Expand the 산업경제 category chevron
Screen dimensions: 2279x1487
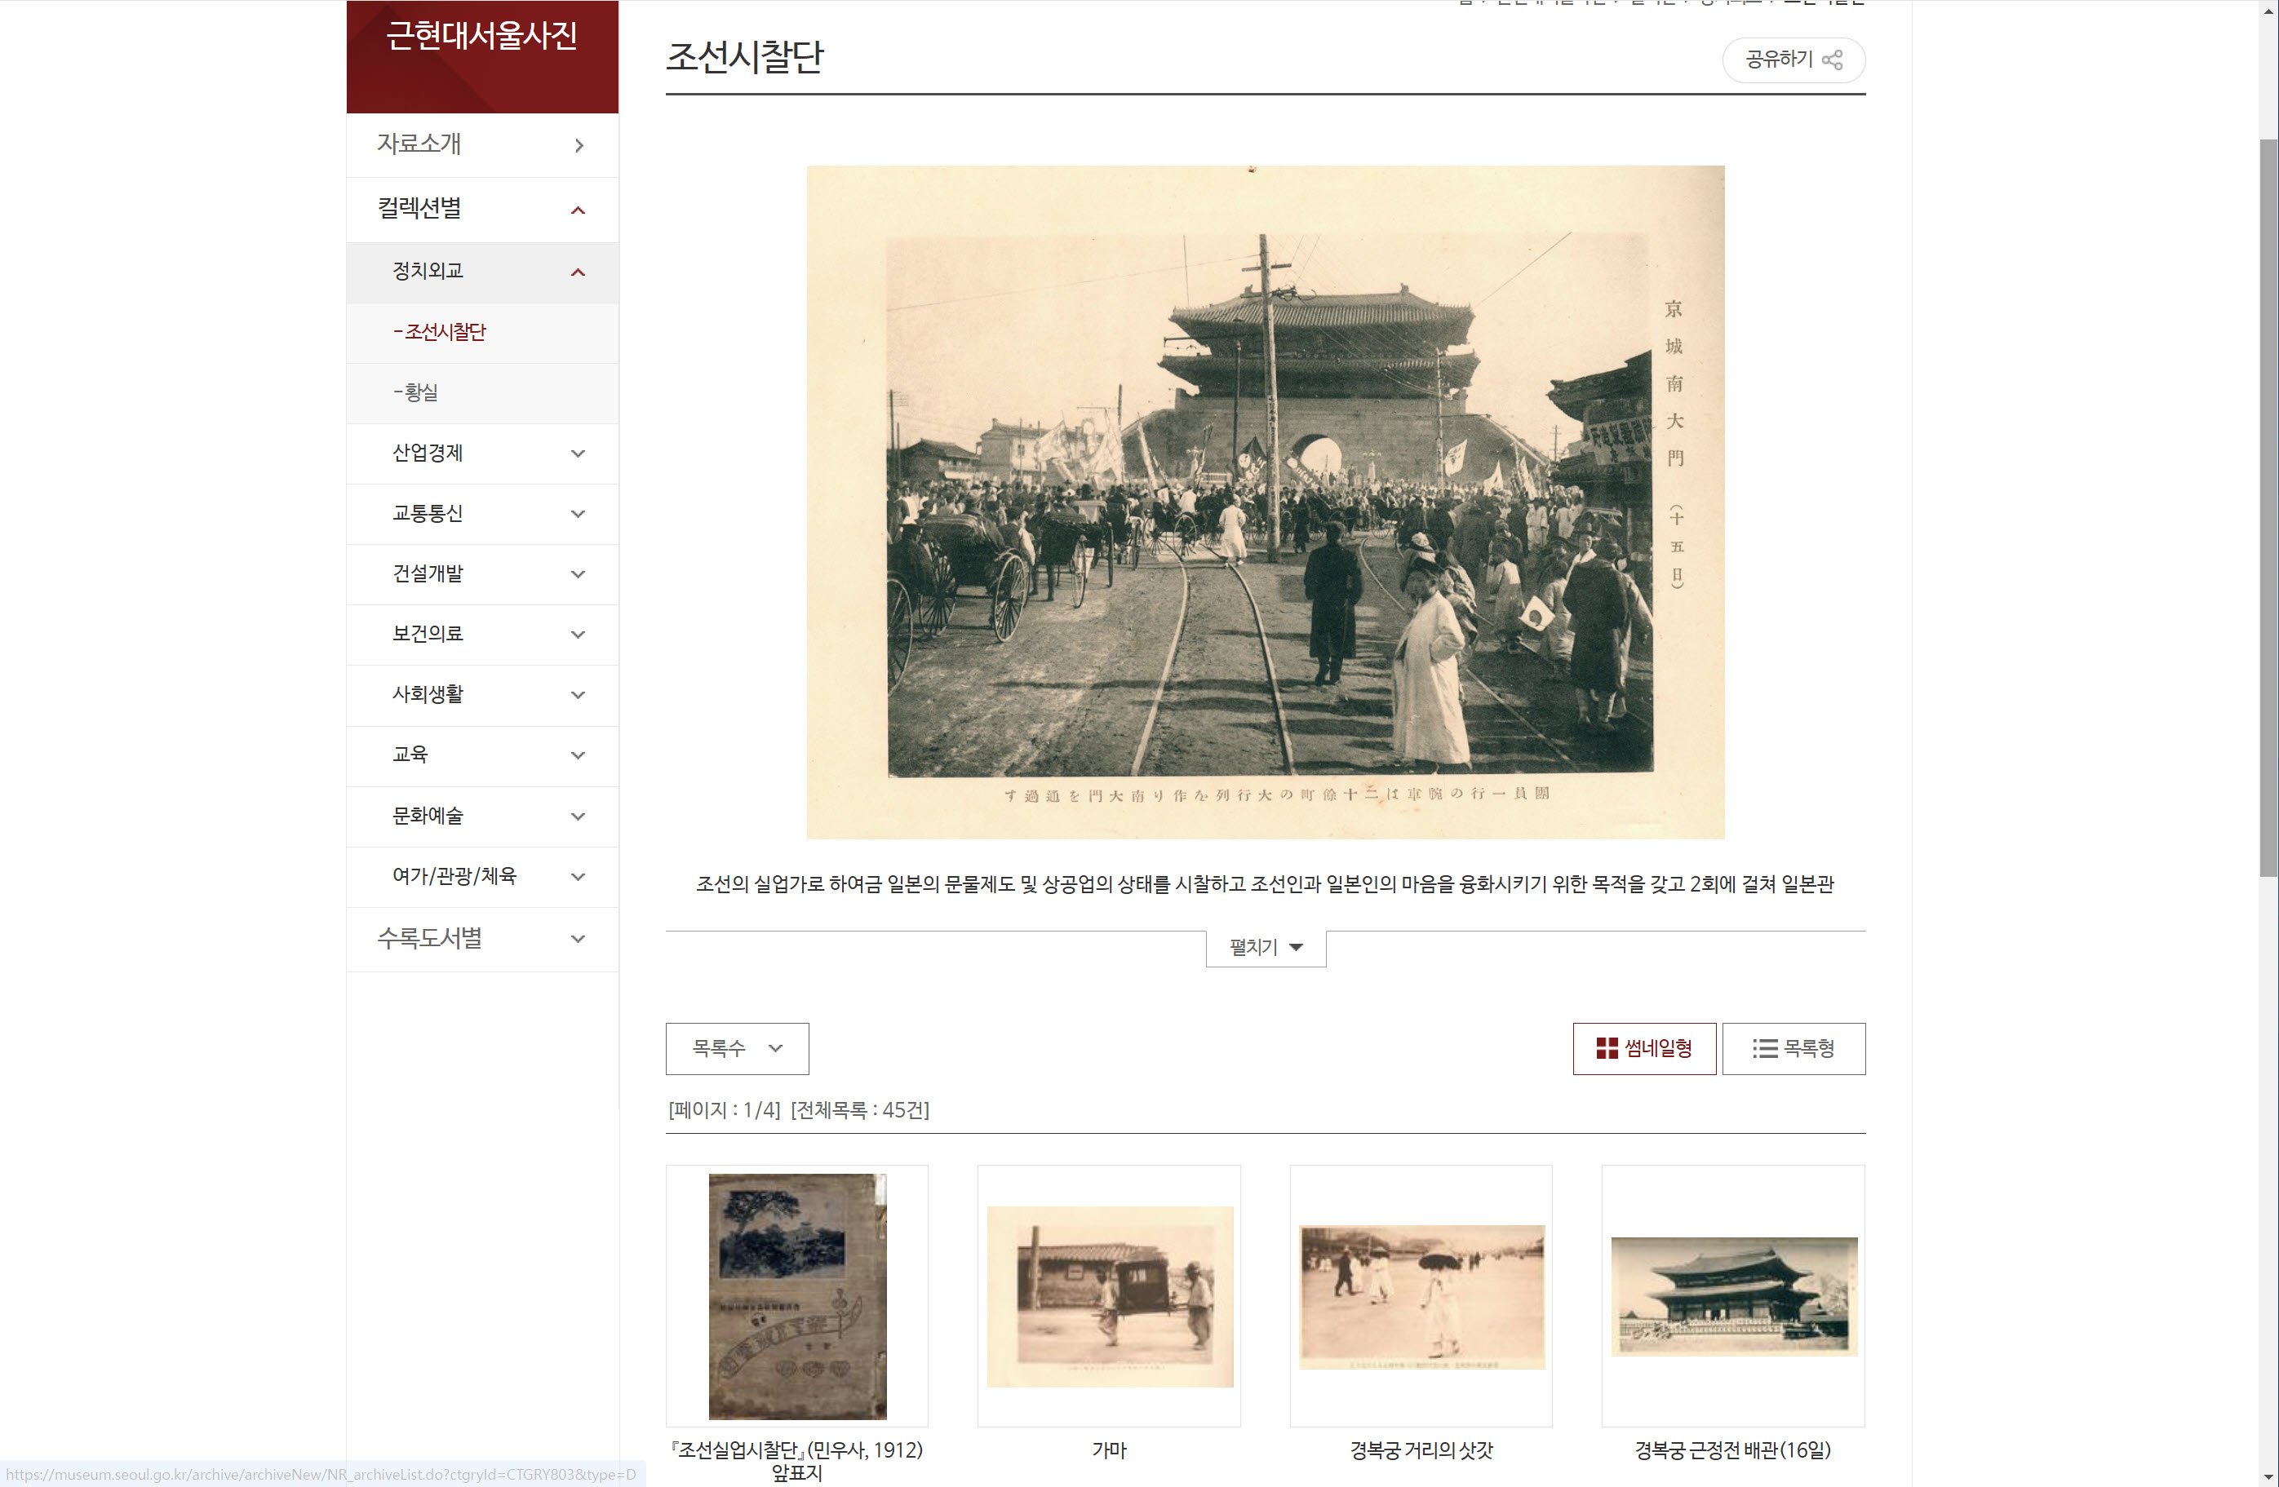click(578, 454)
